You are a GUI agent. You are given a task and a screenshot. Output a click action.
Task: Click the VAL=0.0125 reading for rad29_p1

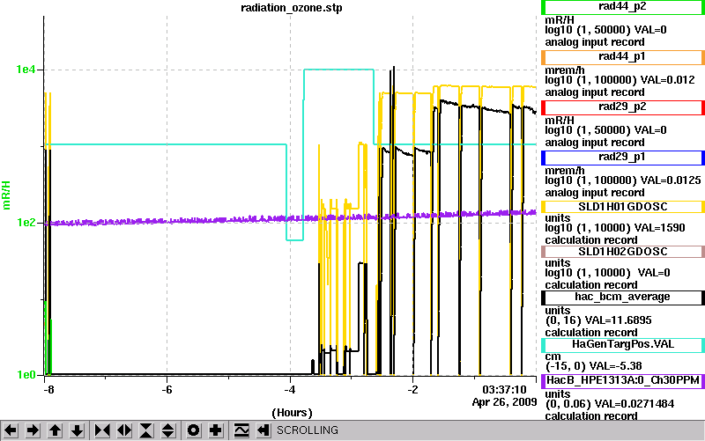[x=671, y=180]
